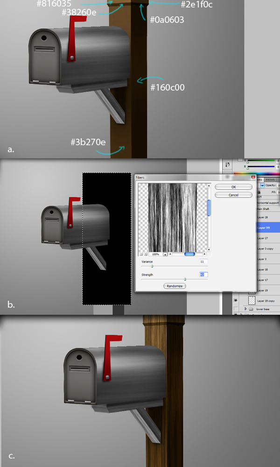The height and width of the screenshot is (467, 280).
Task: Click the Variance slider handle
Action: [152, 266]
